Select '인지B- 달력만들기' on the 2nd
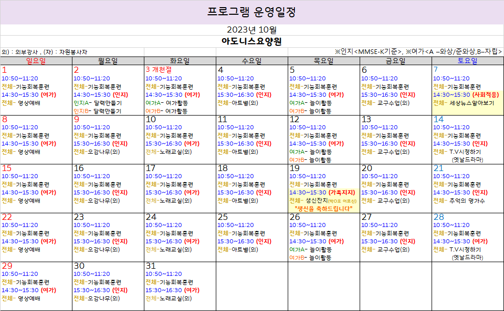 click(98, 111)
